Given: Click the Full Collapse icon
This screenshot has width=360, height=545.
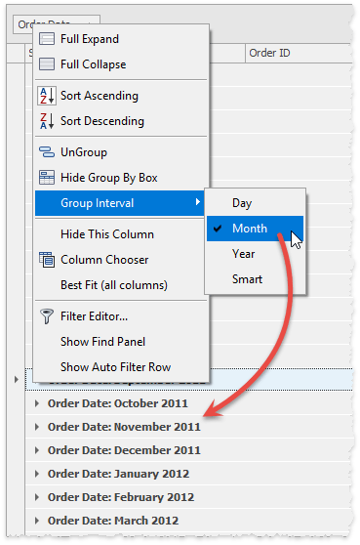Looking at the screenshot, I should [x=47, y=63].
